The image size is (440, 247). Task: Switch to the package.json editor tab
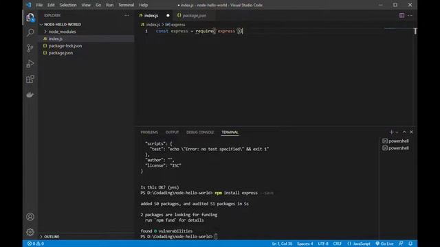[x=194, y=15]
